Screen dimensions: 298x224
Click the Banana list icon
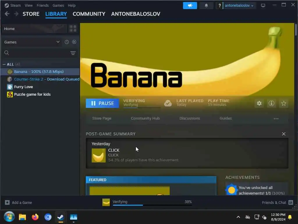[x=10, y=72]
